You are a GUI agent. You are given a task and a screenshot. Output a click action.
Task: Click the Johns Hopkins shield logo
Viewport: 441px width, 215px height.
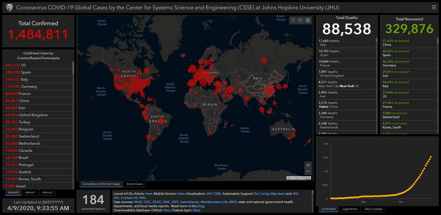click(x=8, y=7)
